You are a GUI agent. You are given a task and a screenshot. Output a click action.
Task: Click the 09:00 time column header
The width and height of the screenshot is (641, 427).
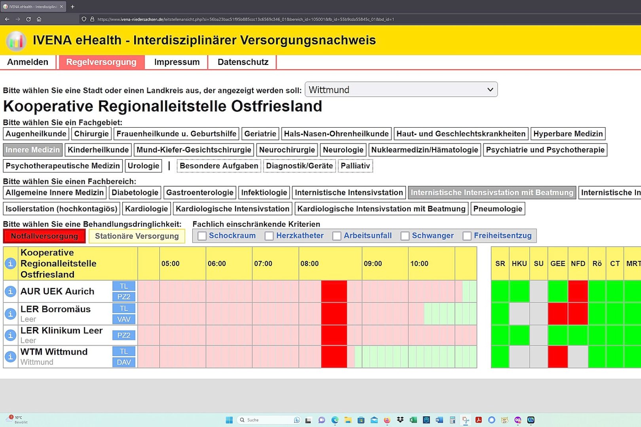tap(385, 264)
